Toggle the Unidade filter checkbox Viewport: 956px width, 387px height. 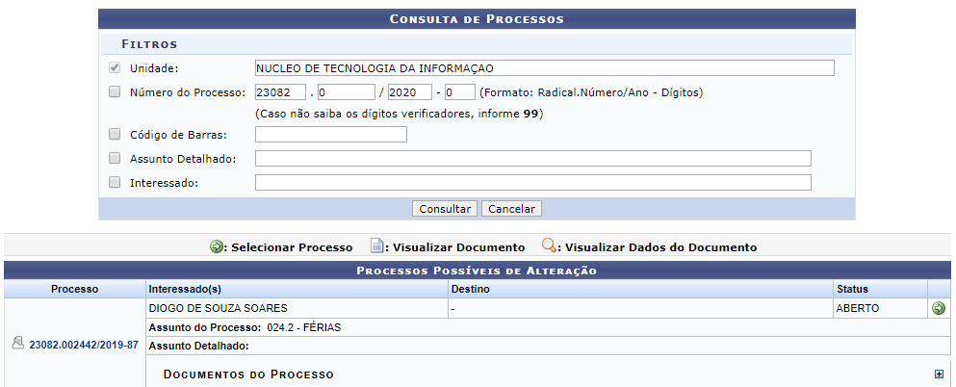pyautogui.click(x=114, y=67)
